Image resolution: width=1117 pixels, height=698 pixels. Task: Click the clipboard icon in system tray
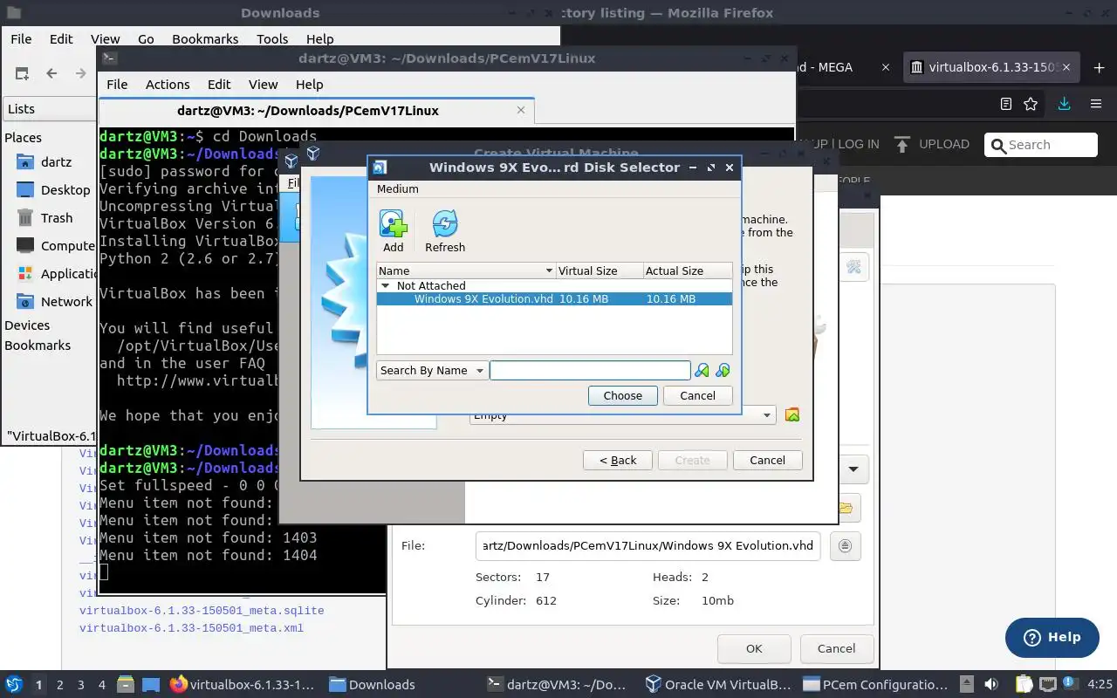pos(1023,684)
